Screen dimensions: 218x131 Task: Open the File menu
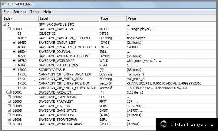coord(6,12)
